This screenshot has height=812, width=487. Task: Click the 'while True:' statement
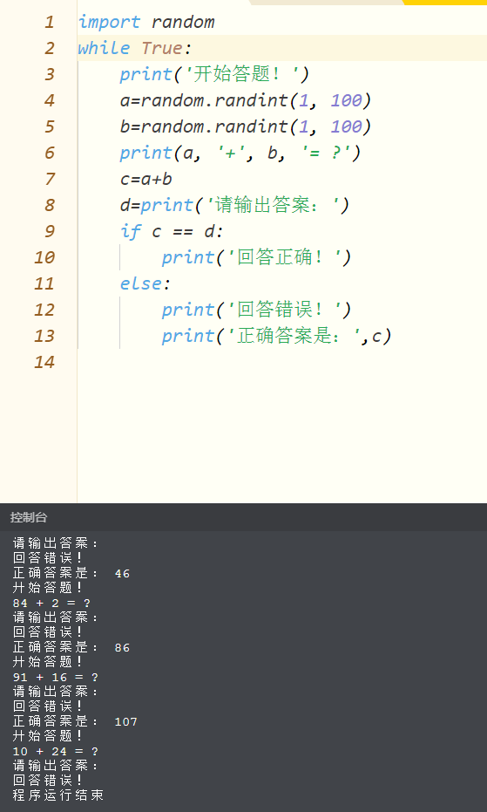135,48
